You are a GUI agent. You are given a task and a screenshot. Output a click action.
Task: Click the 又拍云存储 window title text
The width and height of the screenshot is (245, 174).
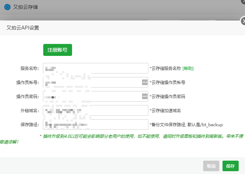coord(25,7)
